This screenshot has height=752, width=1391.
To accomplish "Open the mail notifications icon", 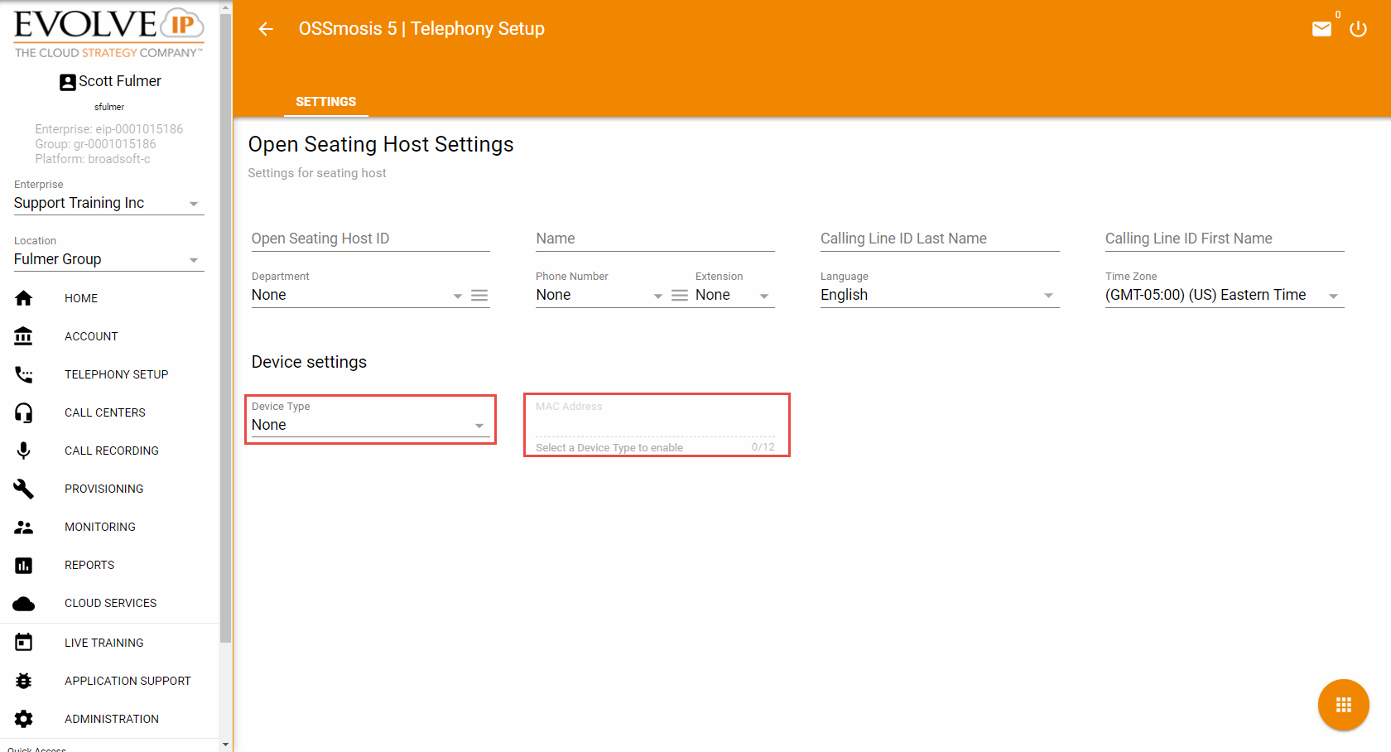I will [1321, 29].
